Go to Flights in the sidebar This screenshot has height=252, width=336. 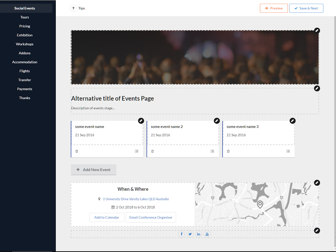(25, 71)
